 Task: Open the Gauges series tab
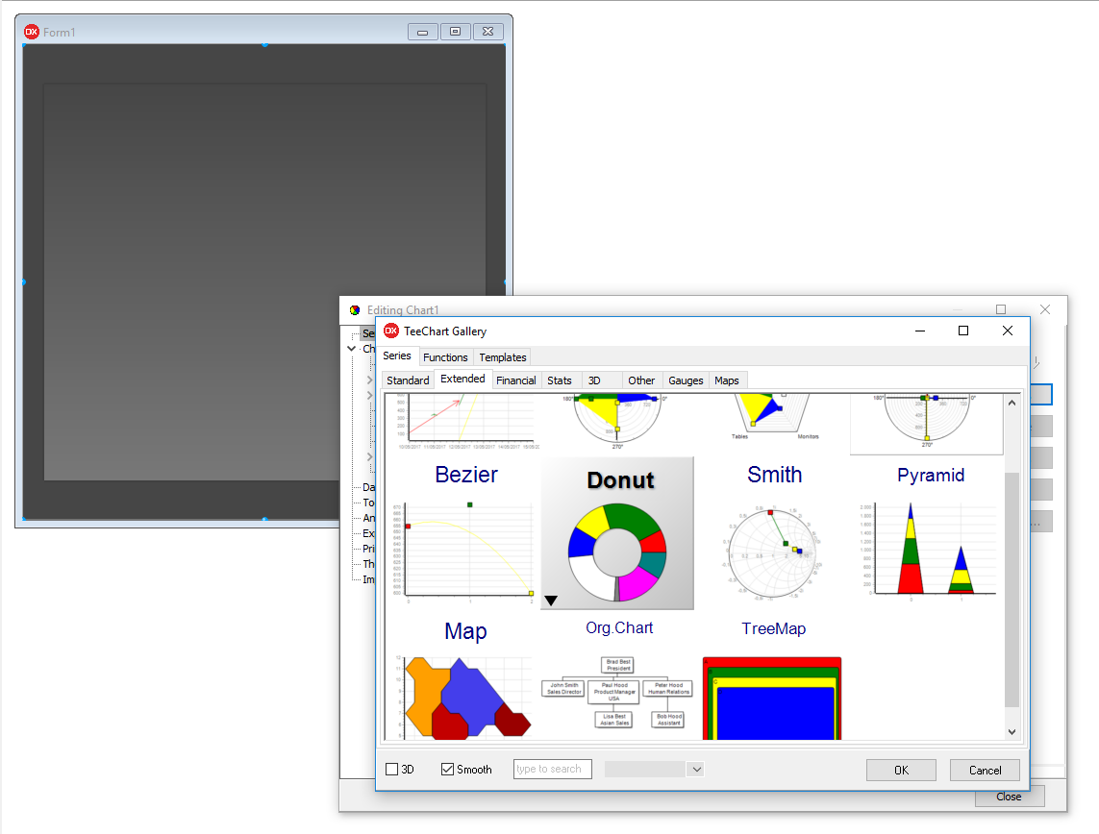point(686,380)
